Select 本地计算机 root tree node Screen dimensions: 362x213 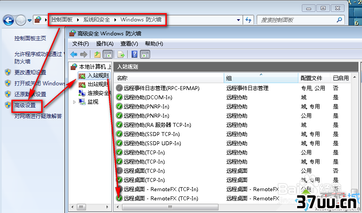[91, 67]
